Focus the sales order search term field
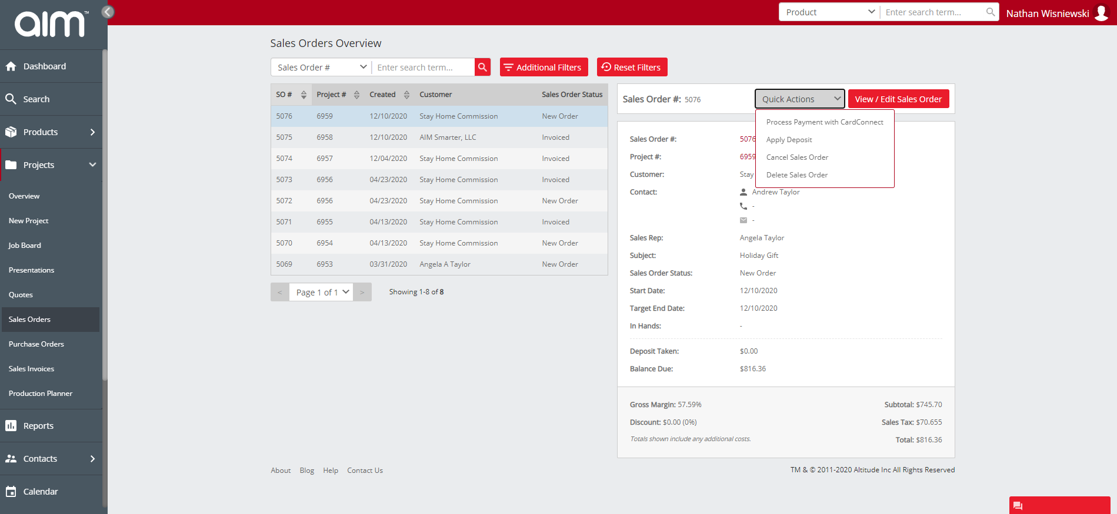This screenshot has width=1117, height=514. (x=424, y=67)
